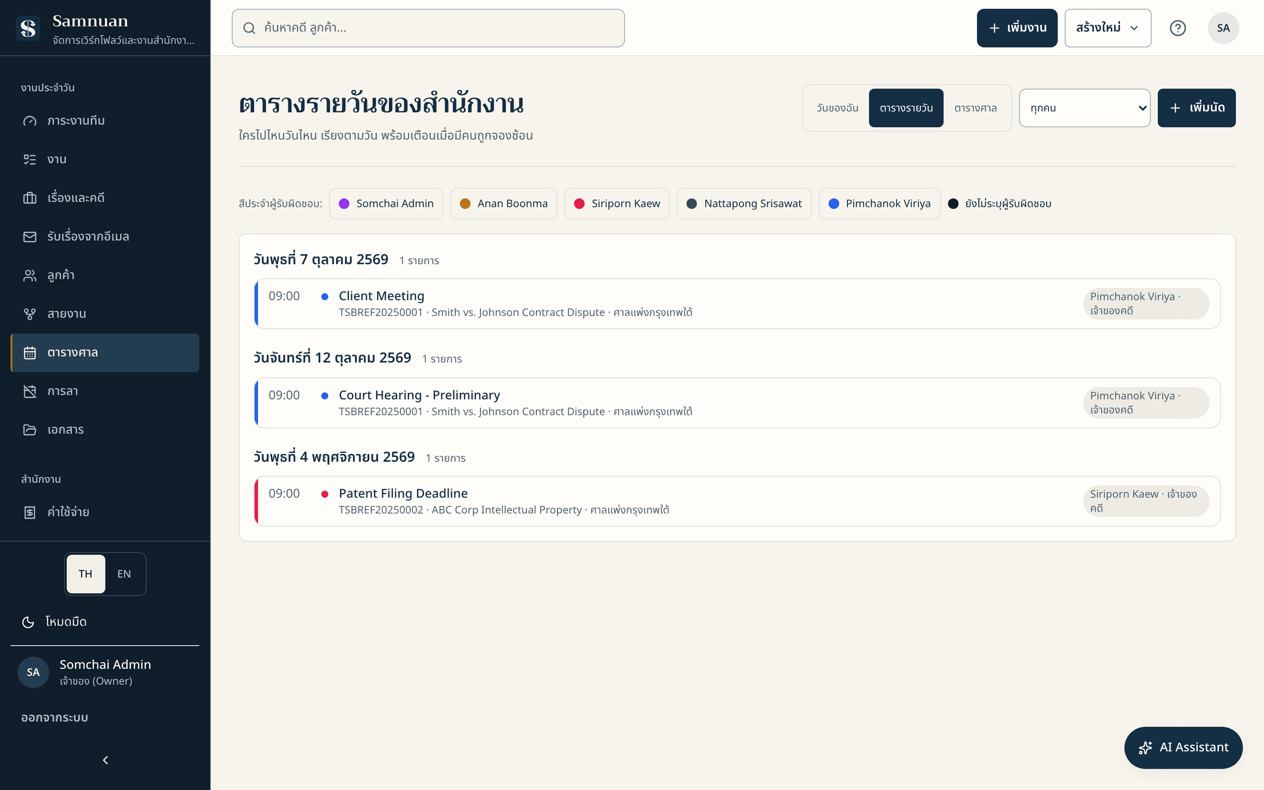Screen dimensions: 1264x790
Task: Click the Siriporn Kaew owner badge
Action: (1146, 501)
